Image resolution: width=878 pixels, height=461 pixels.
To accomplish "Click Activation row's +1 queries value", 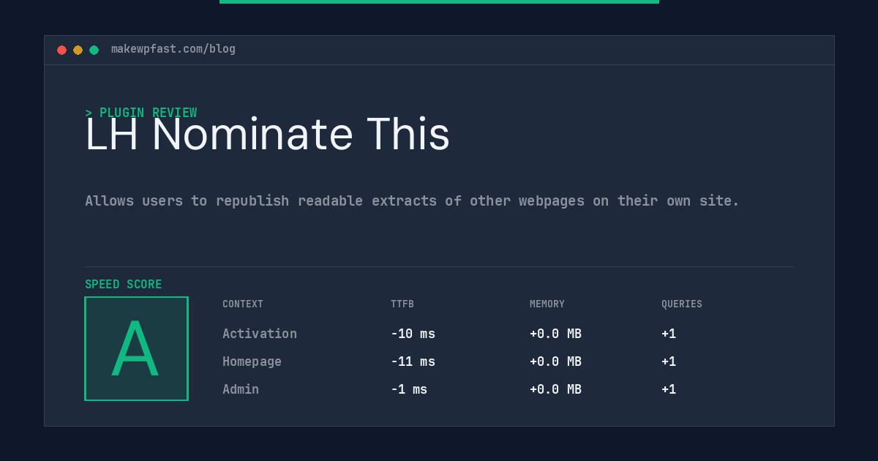I will (669, 334).
